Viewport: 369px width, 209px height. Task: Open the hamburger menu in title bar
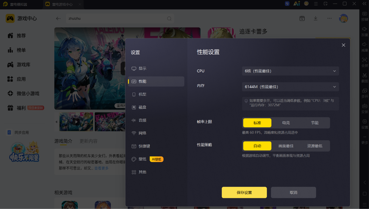[316, 4]
